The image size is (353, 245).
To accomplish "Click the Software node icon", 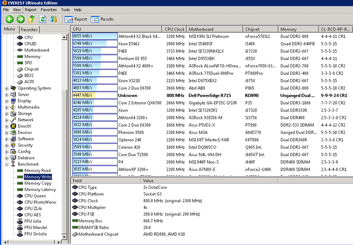I will 13,139.
